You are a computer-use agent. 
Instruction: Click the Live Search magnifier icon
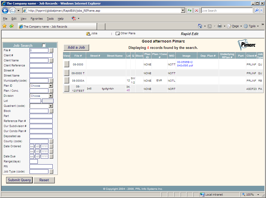[257, 11]
